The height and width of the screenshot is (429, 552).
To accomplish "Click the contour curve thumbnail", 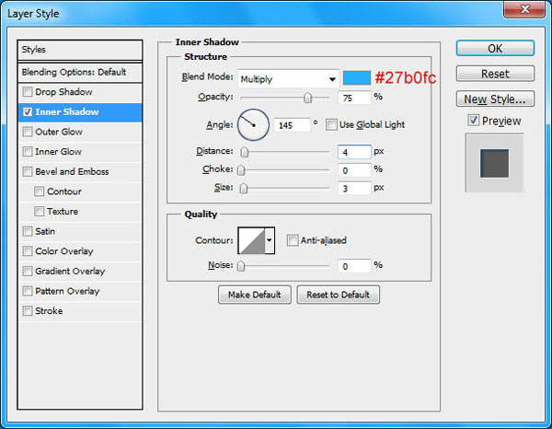I will [251, 240].
